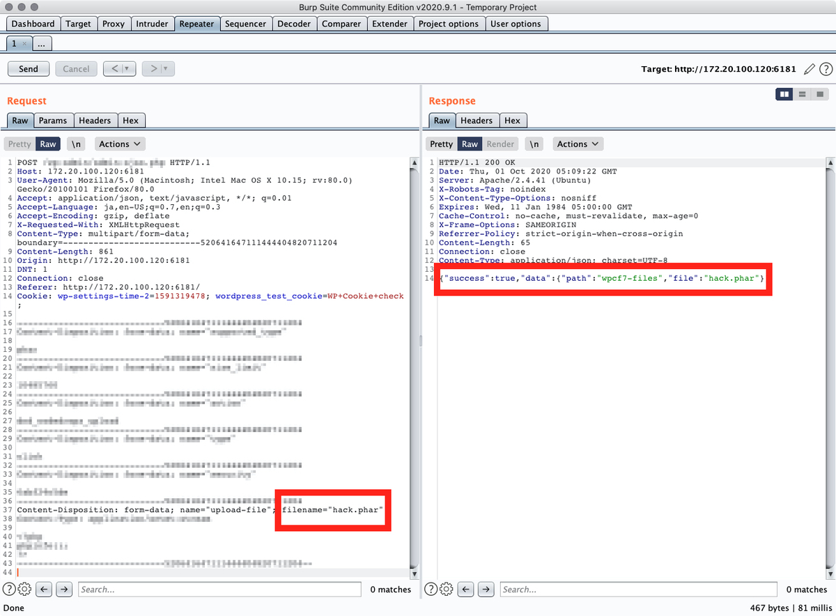Go to next match in response search
The height and width of the screenshot is (616, 836).
[486, 590]
